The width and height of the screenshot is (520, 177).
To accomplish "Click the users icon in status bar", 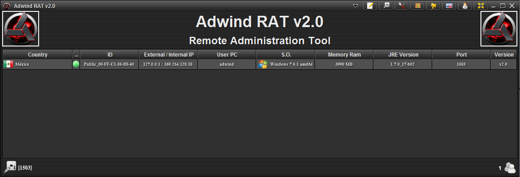I will (x=510, y=168).
